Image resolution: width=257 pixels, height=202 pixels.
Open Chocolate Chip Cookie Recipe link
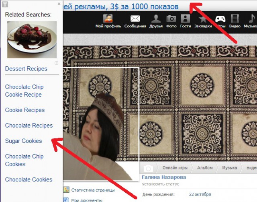[x=24, y=91]
